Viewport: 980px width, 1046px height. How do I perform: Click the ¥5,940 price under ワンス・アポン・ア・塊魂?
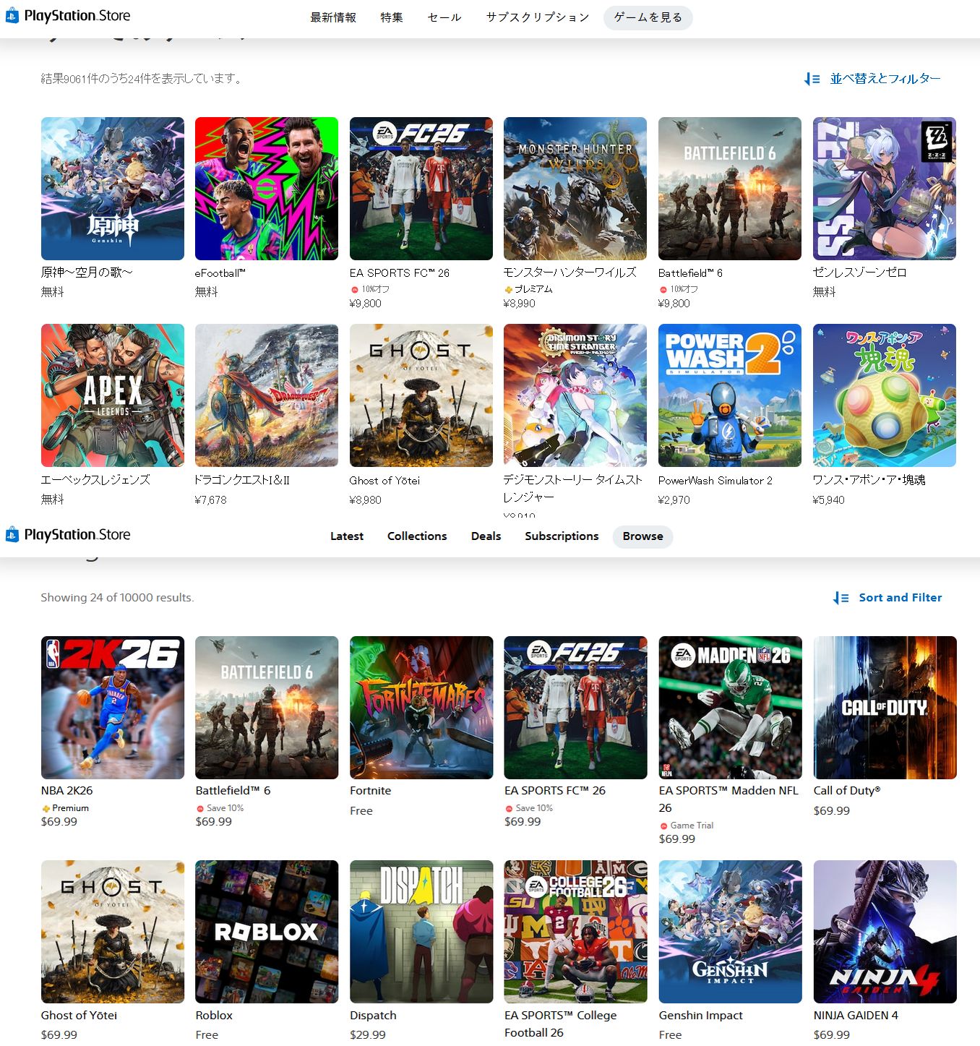pos(829,500)
